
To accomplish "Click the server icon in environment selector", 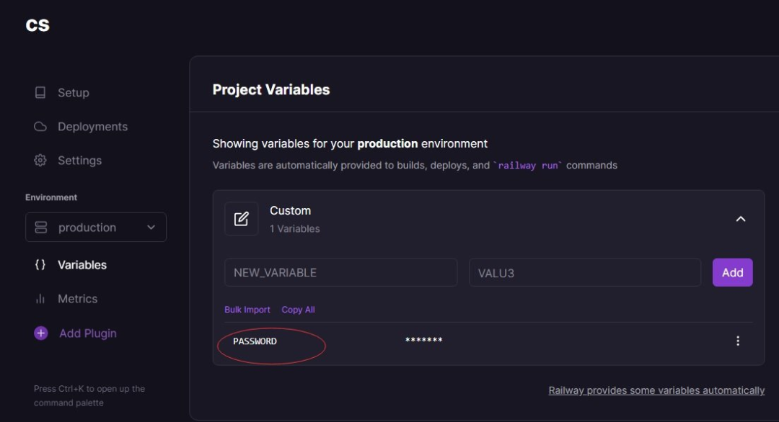I will pyautogui.click(x=40, y=227).
